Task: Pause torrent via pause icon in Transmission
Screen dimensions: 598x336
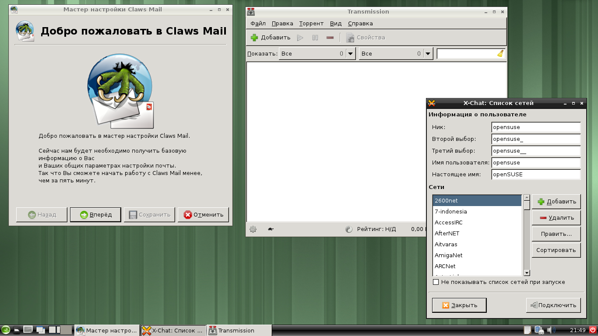Action: click(315, 38)
